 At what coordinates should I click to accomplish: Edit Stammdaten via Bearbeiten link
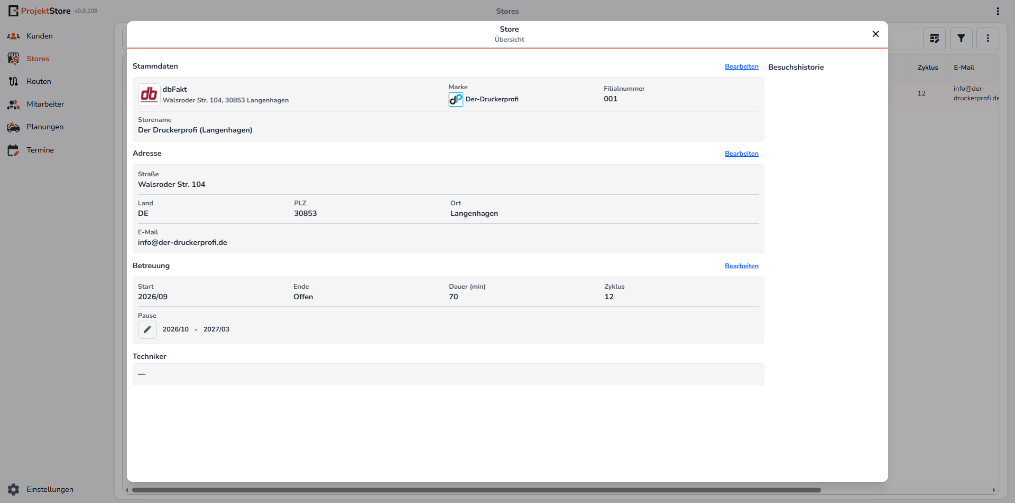[742, 67]
